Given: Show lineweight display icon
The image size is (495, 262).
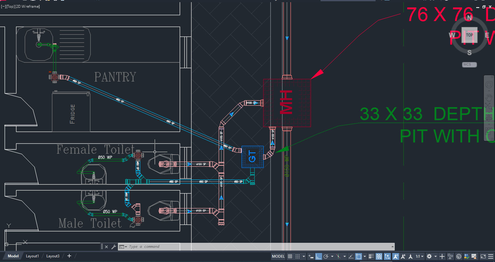Looking at the screenshot, I should click(x=371, y=256).
